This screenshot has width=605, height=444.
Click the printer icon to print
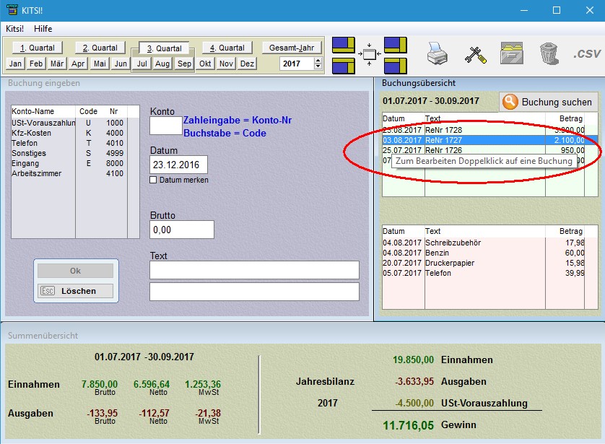(x=438, y=54)
